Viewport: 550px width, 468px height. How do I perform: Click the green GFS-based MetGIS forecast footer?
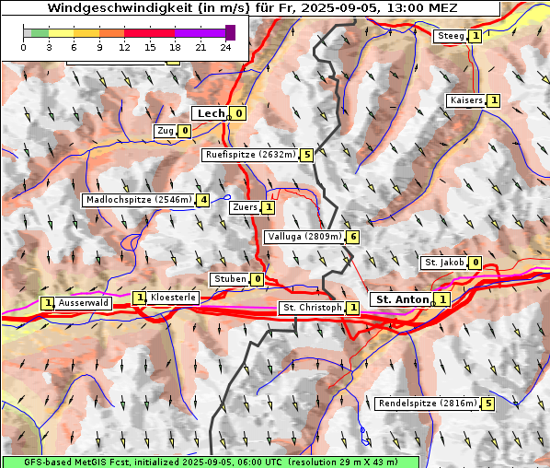[x=211, y=462]
